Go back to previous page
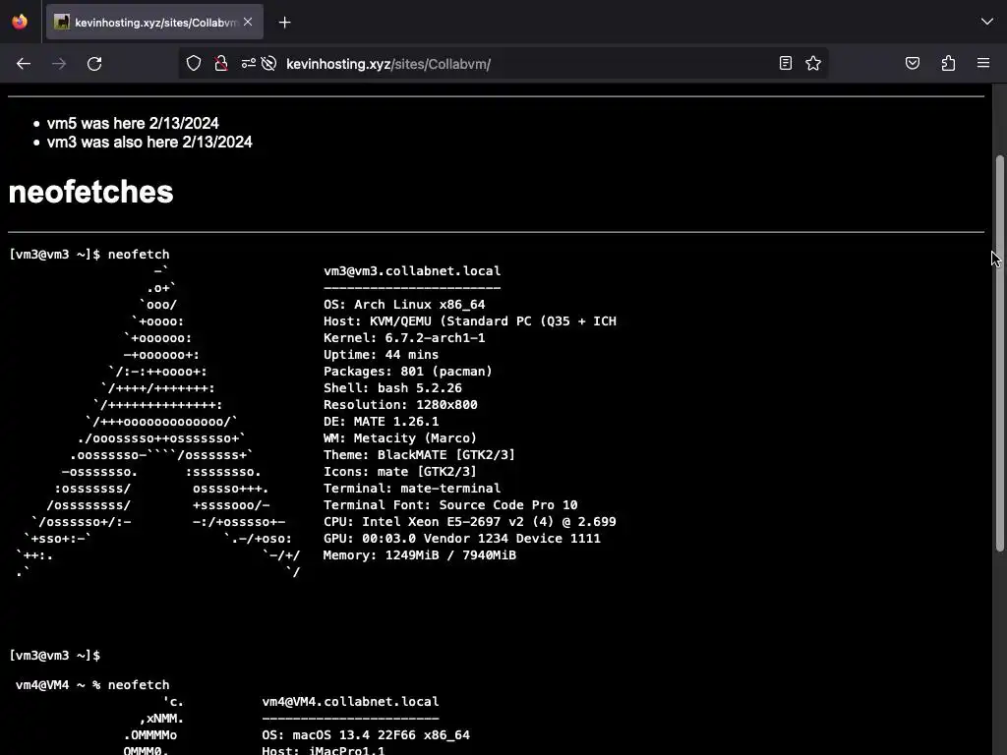This screenshot has width=1007, height=755. (x=24, y=64)
